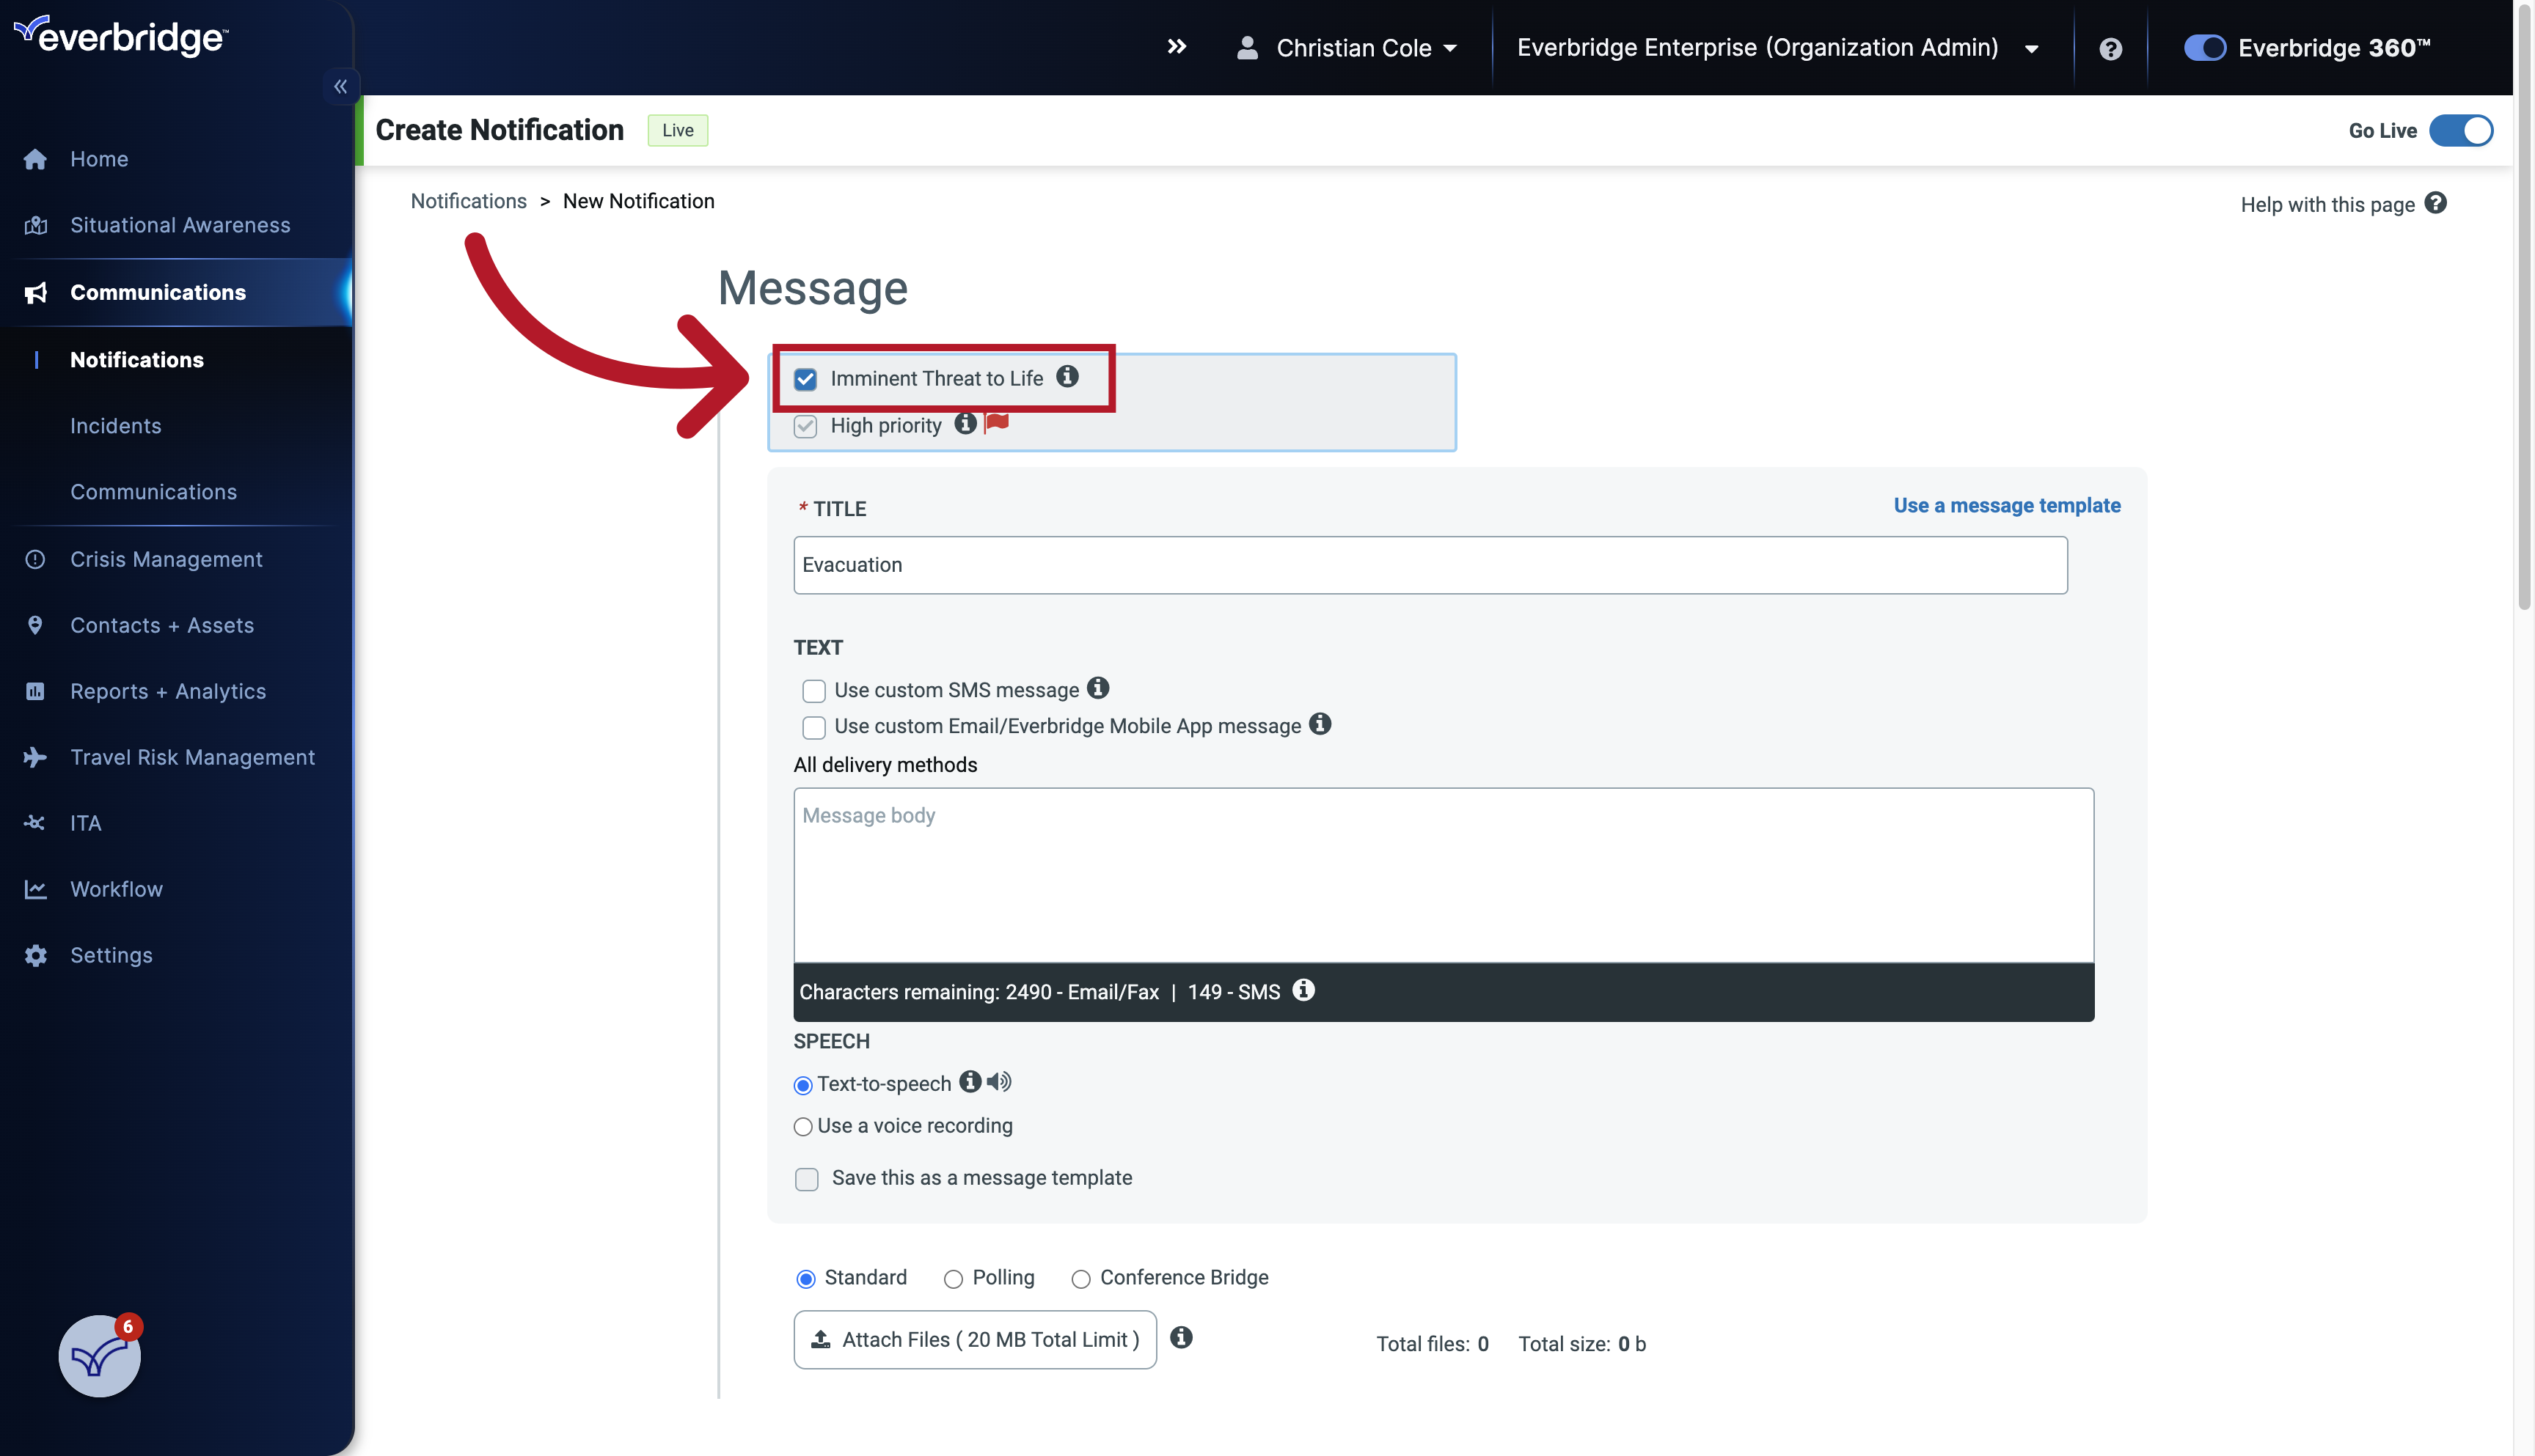Open Incidents under Communications menu
The height and width of the screenshot is (1456, 2535).
[x=116, y=425]
